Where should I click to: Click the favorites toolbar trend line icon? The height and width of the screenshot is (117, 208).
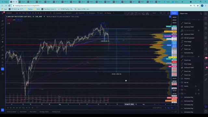[128, 14]
